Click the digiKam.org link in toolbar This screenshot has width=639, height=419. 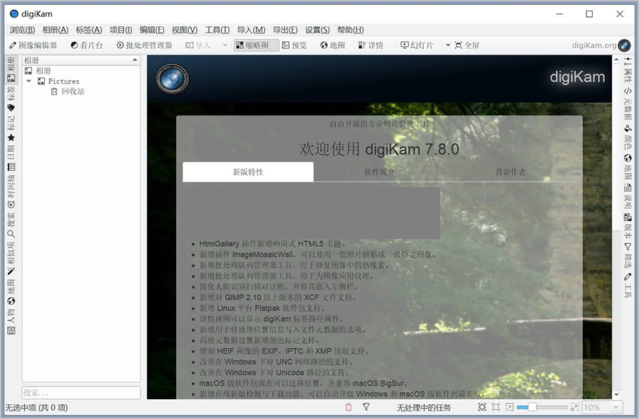(594, 45)
